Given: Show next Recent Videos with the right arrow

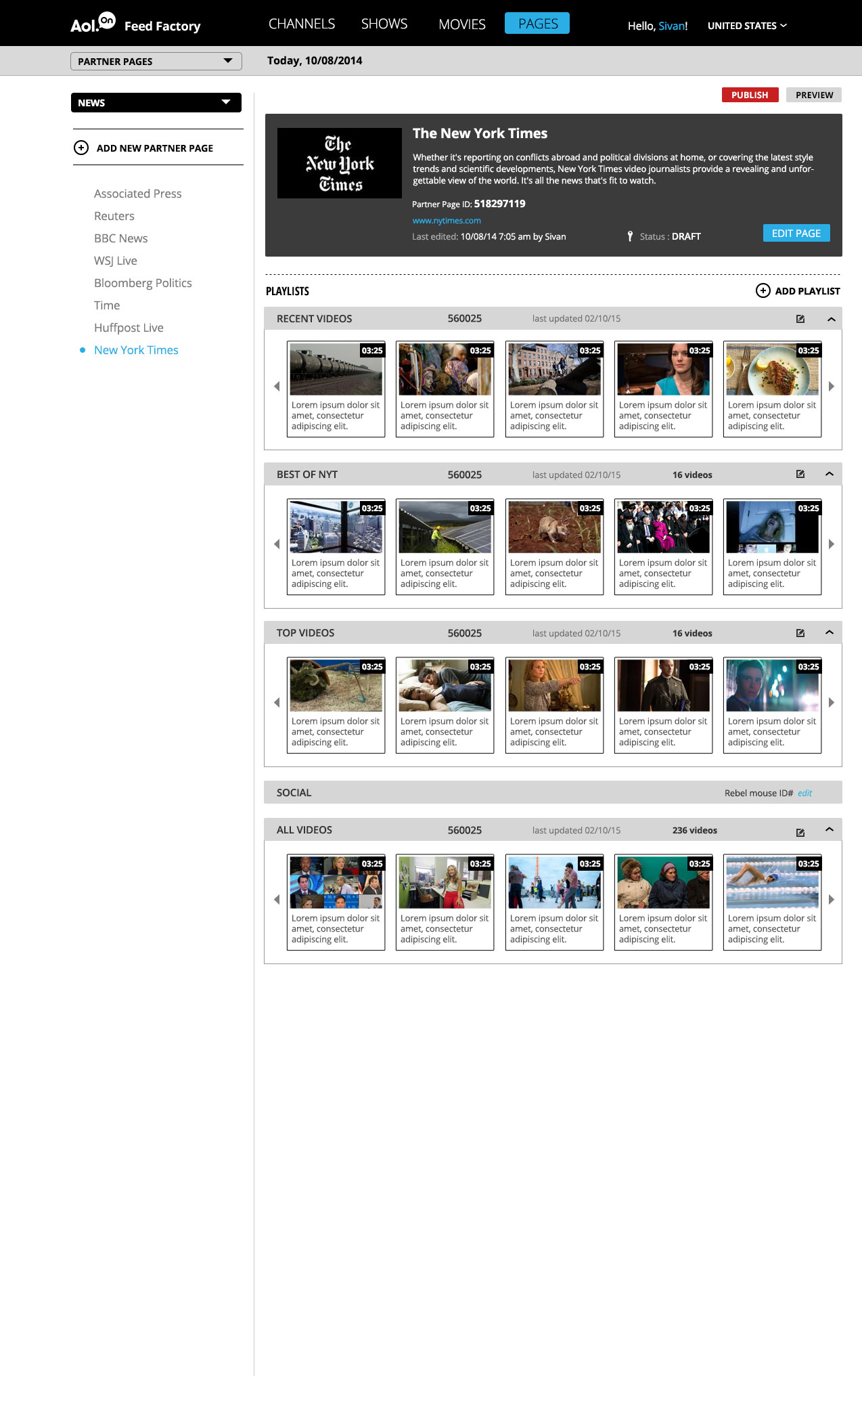Looking at the screenshot, I should coord(832,387).
